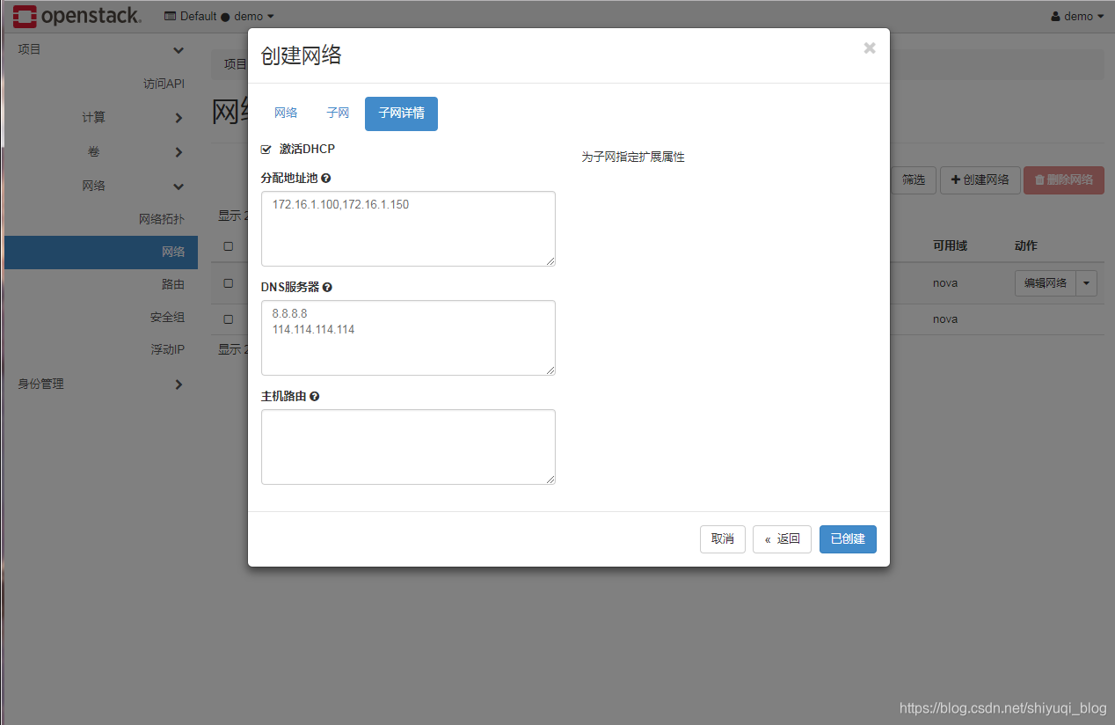1115x725 pixels.
Task: Click into the DNS服务器 text area
Action: click(408, 338)
